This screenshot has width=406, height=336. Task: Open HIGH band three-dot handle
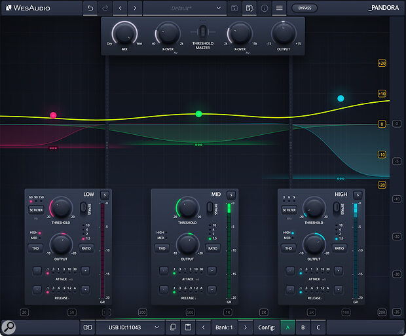341,179
